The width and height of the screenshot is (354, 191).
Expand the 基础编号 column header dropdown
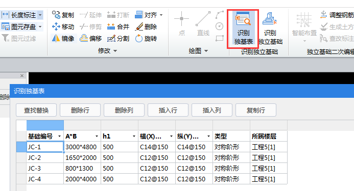[59, 137]
